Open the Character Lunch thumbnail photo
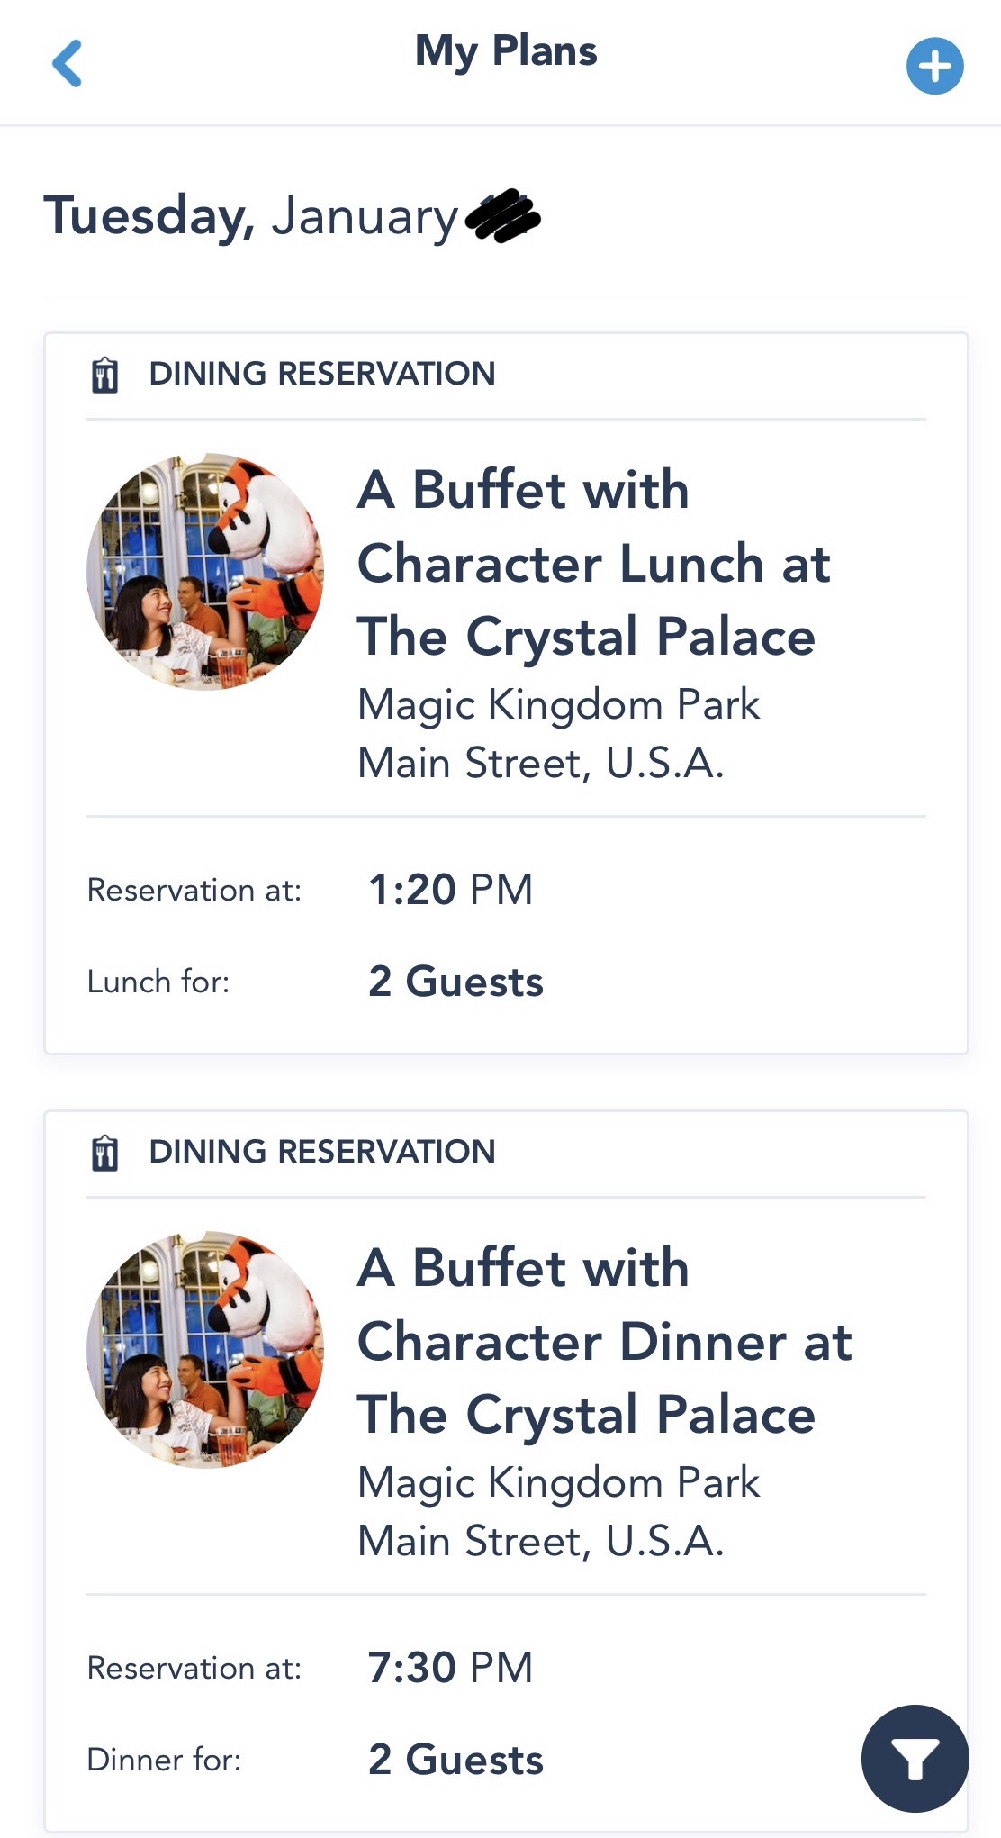 point(205,572)
